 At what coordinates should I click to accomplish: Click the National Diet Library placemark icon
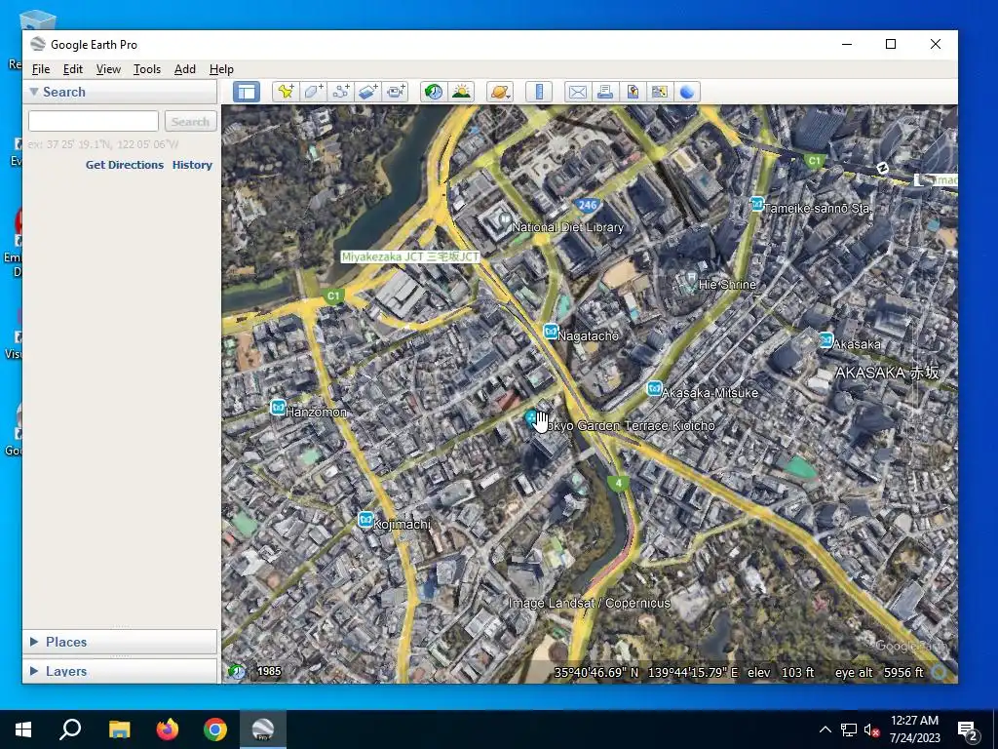click(505, 219)
